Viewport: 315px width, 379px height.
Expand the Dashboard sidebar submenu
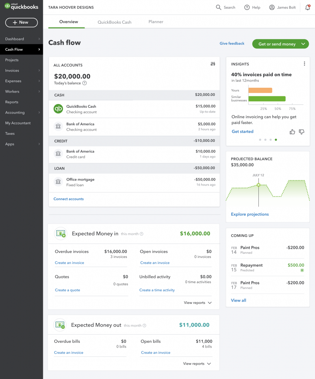(39, 39)
